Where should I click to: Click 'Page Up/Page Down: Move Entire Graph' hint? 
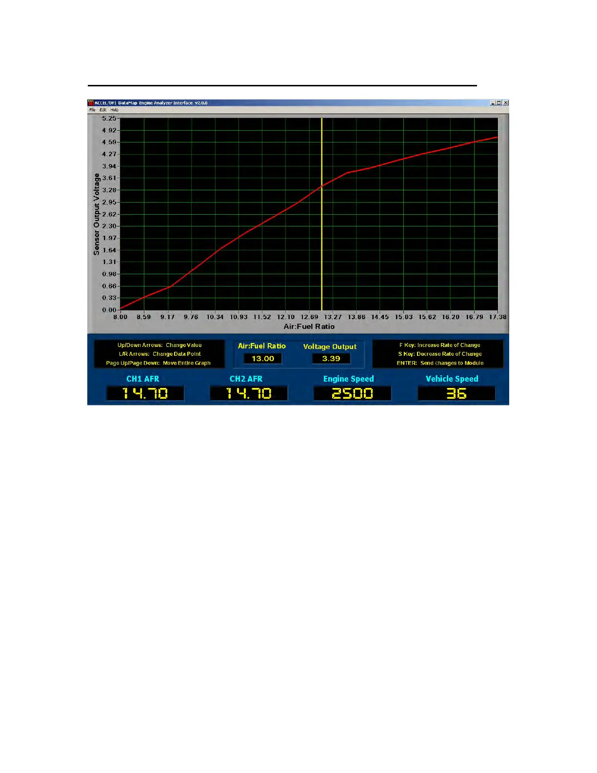click(159, 363)
